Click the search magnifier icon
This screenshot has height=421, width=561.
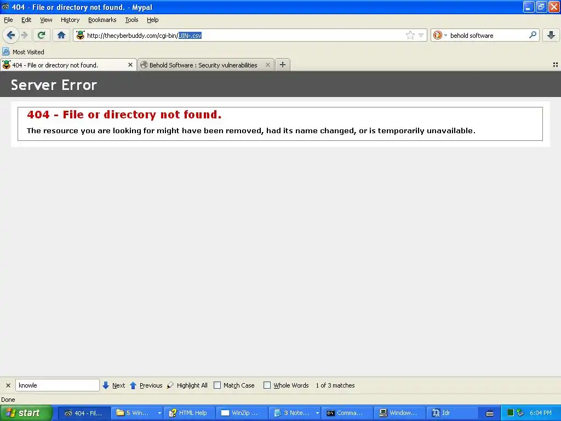pos(533,35)
